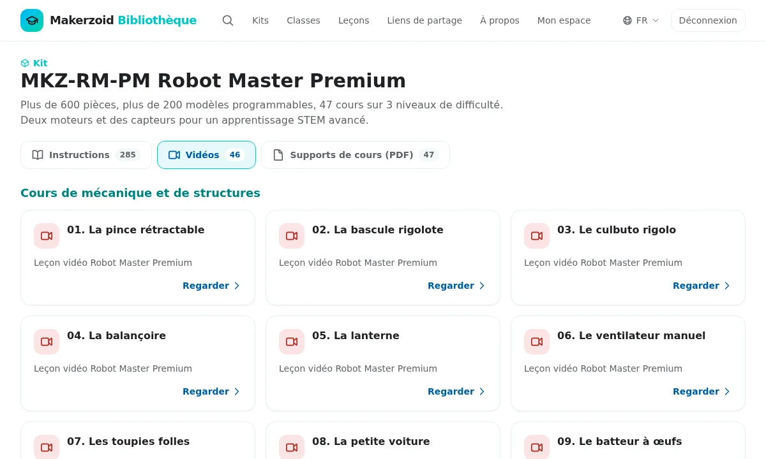Click video icon for 07. Les toupies folles
Viewport: 766px width, 459px height.
[47, 447]
